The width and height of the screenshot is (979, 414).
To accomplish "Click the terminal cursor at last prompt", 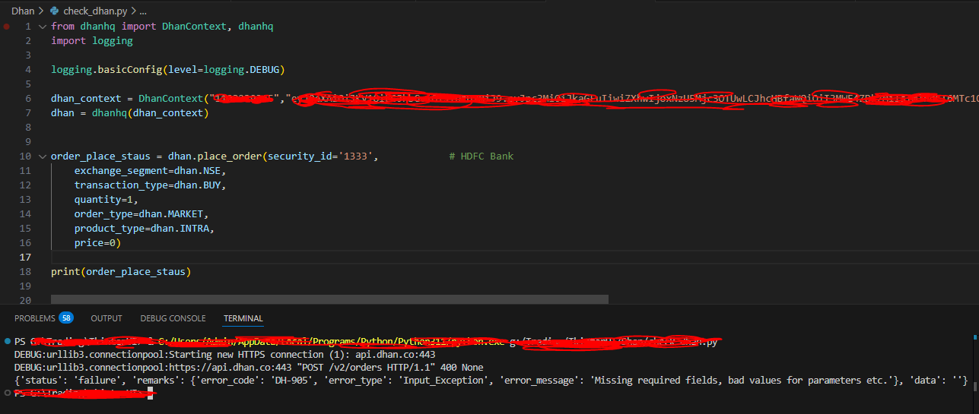I will (150, 393).
